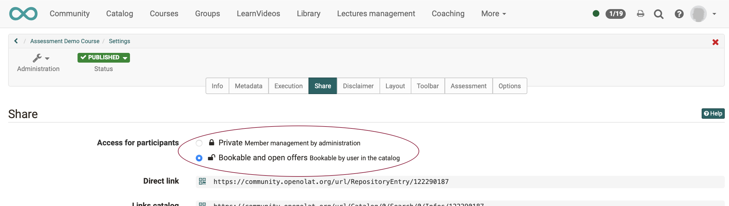Open LearnVideos in top navigation
This screenshot has width=729, height=206.
[258, 14]
